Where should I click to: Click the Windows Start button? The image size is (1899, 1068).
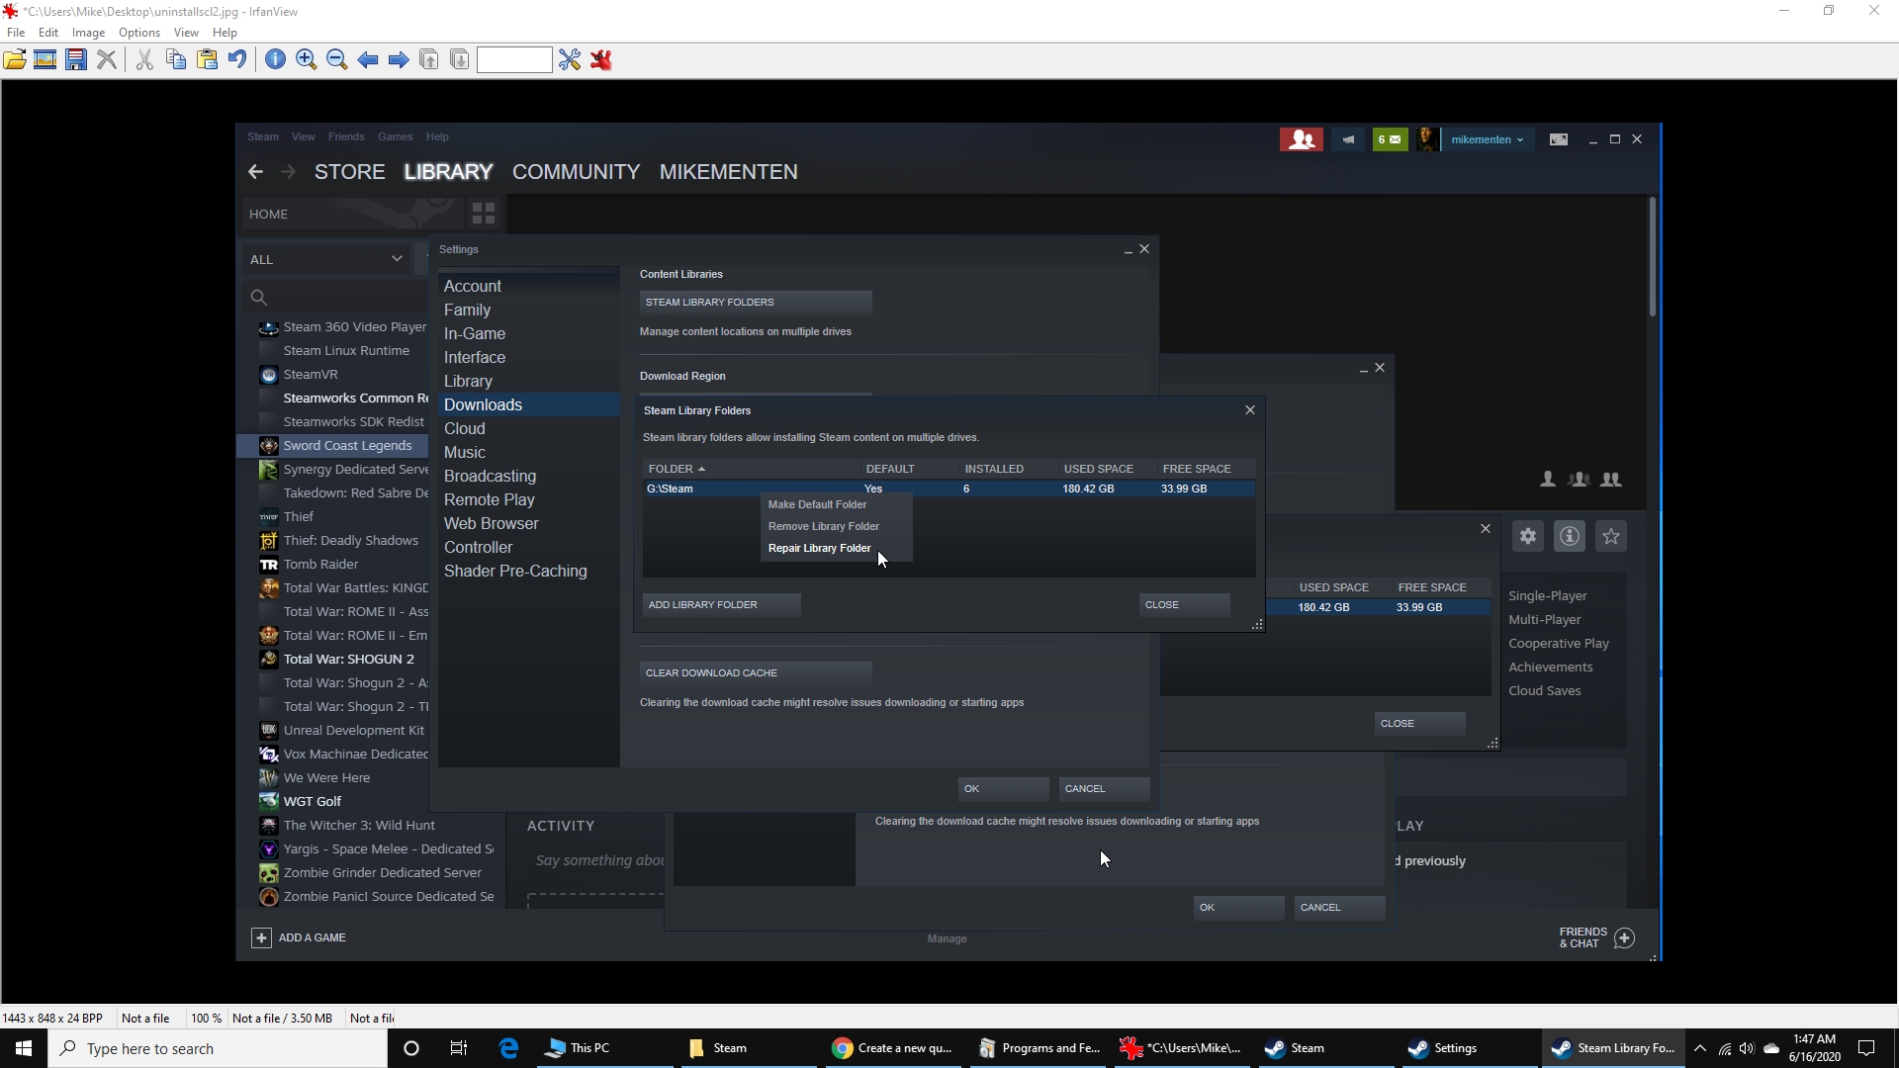pyautogui.click(x=24, y=1049)
